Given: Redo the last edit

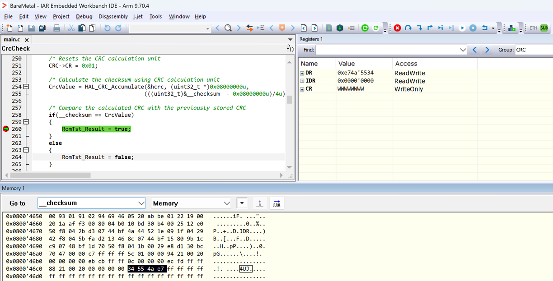Looking at the screenshot, I should click(118, 28).
